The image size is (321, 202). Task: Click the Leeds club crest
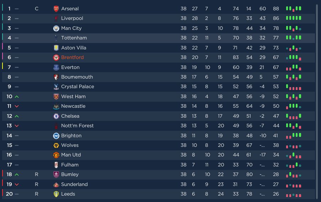pos(56,194)
